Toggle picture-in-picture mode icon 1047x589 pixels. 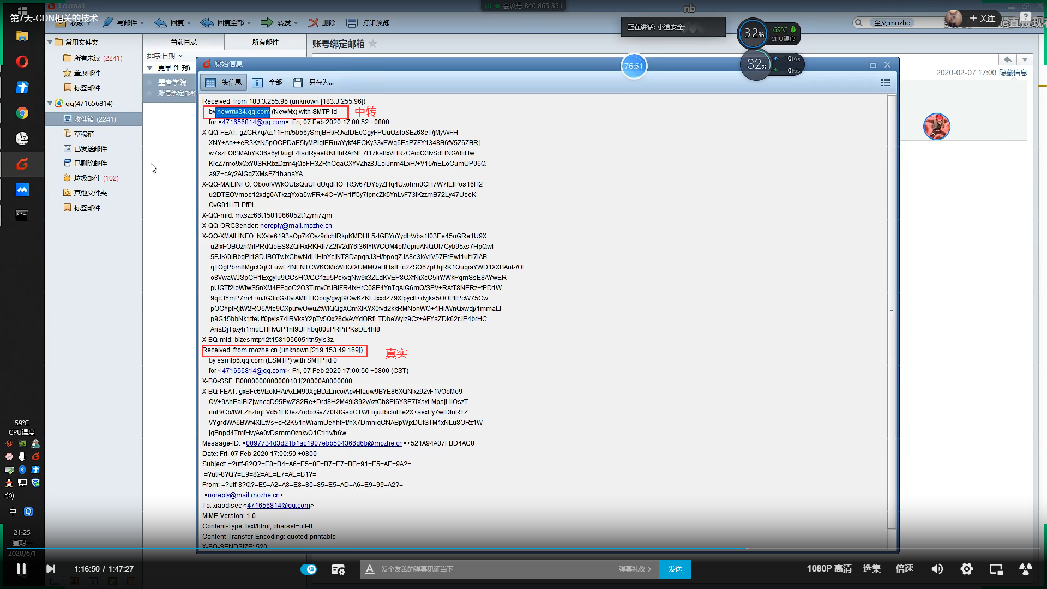[x=996, y=569]
